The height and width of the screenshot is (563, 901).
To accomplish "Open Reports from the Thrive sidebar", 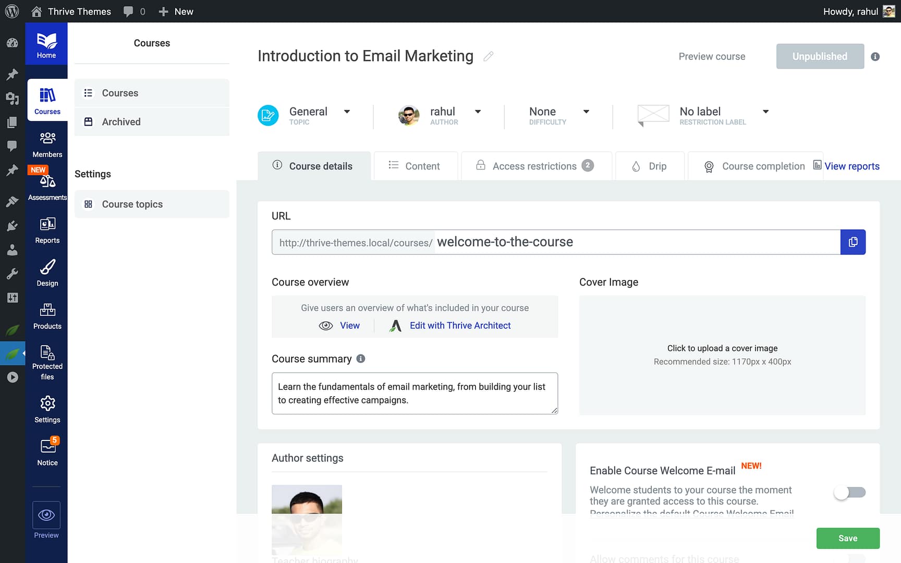I will [x=47, y=229].
